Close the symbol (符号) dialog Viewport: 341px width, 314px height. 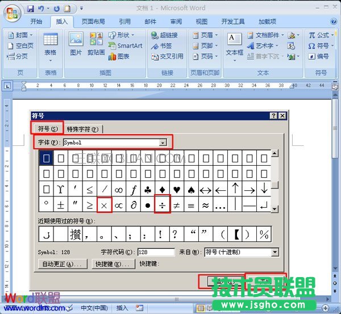pos(282,116)
